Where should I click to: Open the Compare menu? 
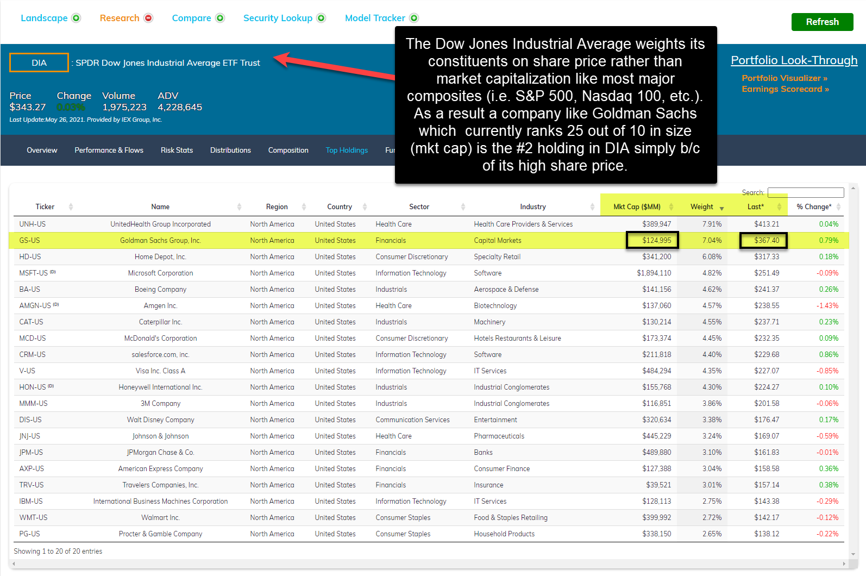pyautogui.click(x=191, y=18)
